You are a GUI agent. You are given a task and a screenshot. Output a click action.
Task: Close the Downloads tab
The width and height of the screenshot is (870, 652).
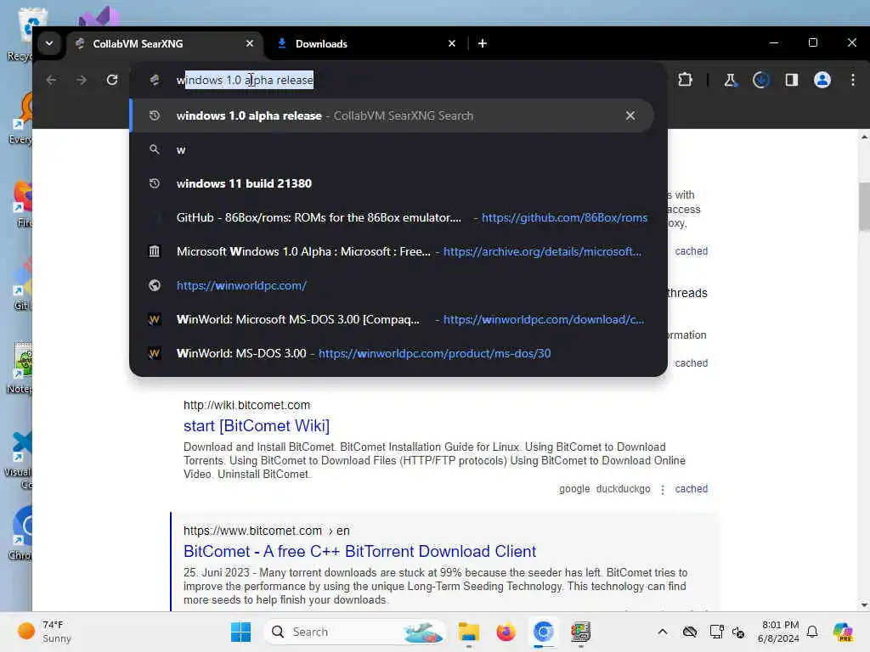coord(452,43)
